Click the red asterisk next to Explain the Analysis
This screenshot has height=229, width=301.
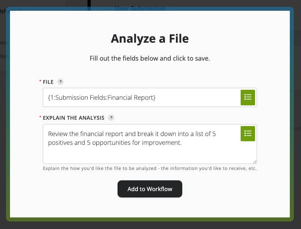click(40, 118)
